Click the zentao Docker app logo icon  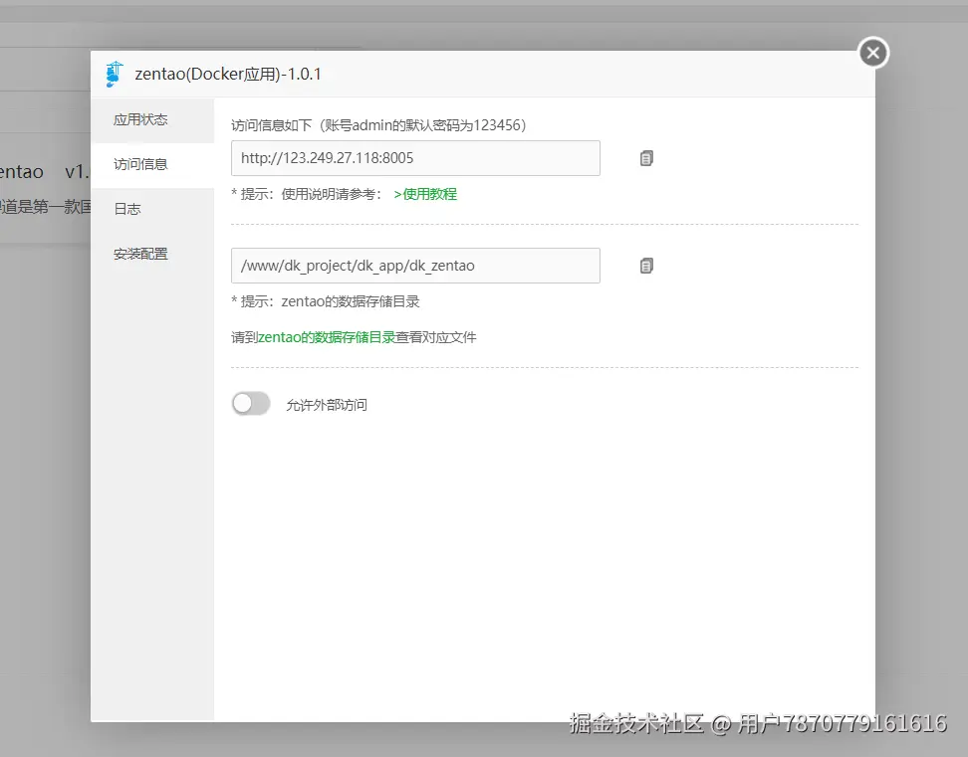pyautogui.click(x=115, y=74)
